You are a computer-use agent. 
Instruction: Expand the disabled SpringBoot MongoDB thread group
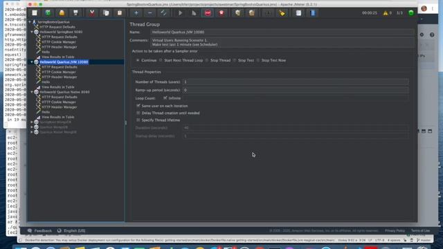point(32,122)
